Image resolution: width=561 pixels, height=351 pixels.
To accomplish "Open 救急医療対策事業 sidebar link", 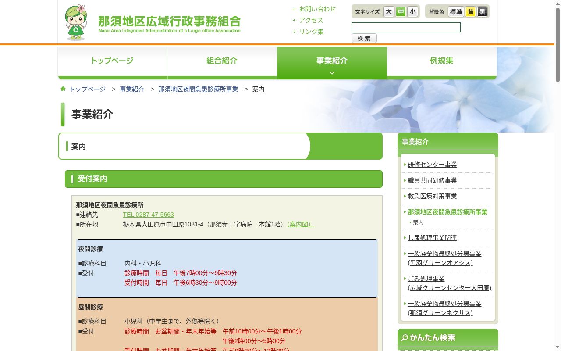I will coord(432,196).
